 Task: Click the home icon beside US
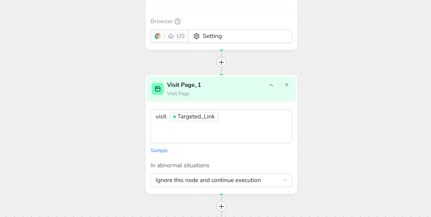click(x=171, y=36)
